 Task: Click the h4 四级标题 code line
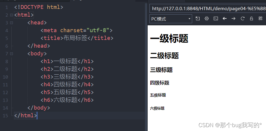67,85
